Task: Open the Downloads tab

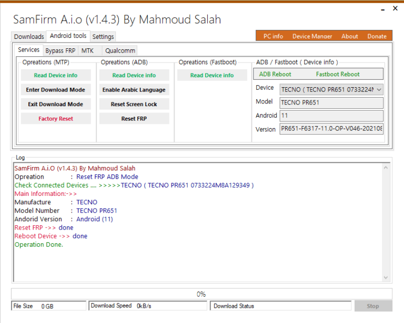Action: [x=29, y=37]
